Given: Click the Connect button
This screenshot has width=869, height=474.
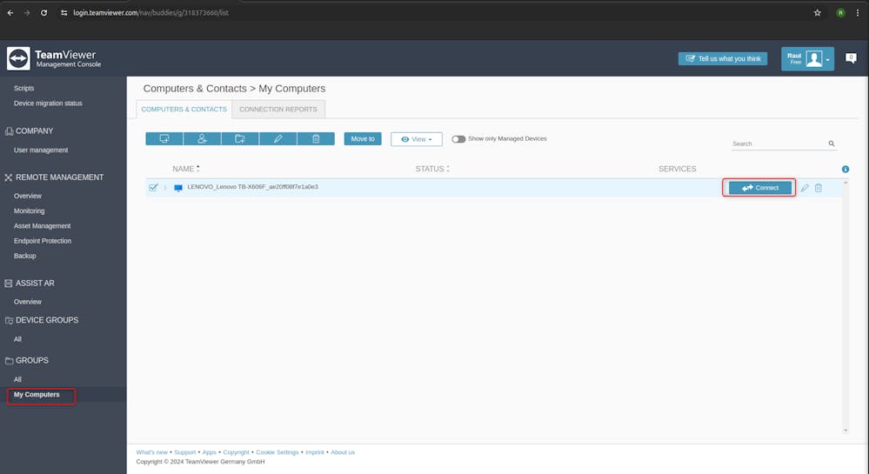Looking at the screenshot, I should 759,188.
